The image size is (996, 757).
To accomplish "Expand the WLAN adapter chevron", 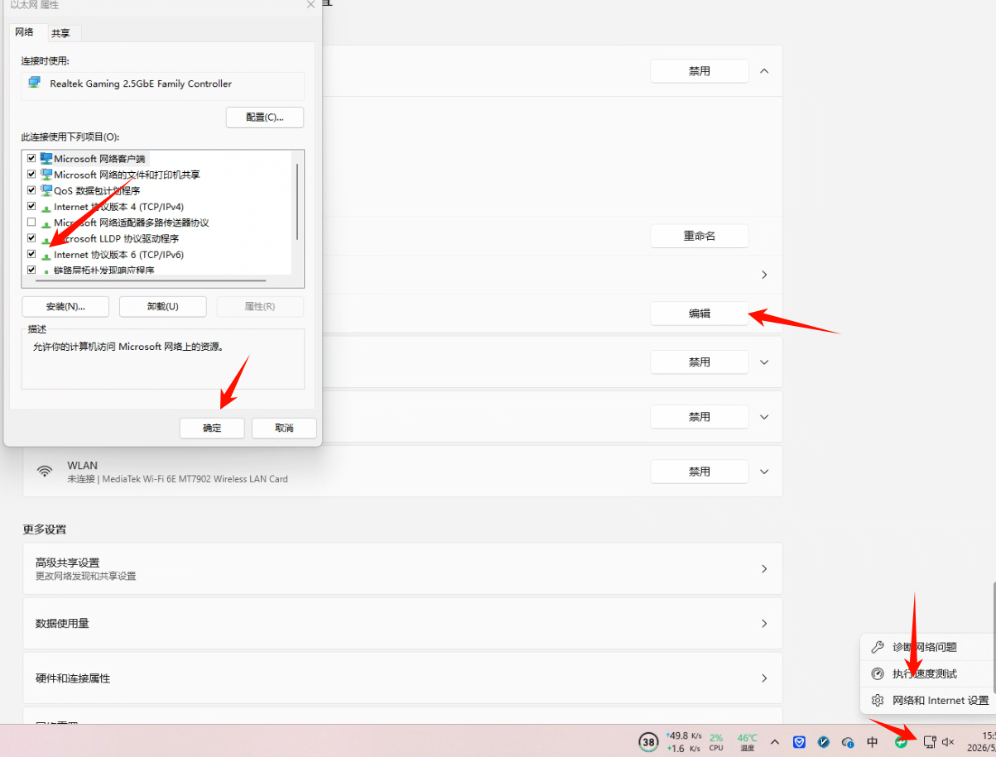I will click(x=764, y=472).
